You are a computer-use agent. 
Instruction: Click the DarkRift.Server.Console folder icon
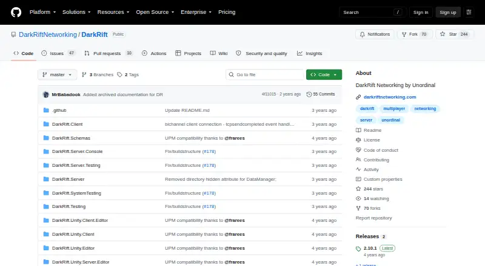pyautogui.click(x=46, y=152)
